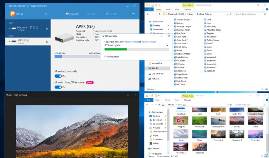Click the green copy progress bar

pyautogui.click(x=137, y=49)
